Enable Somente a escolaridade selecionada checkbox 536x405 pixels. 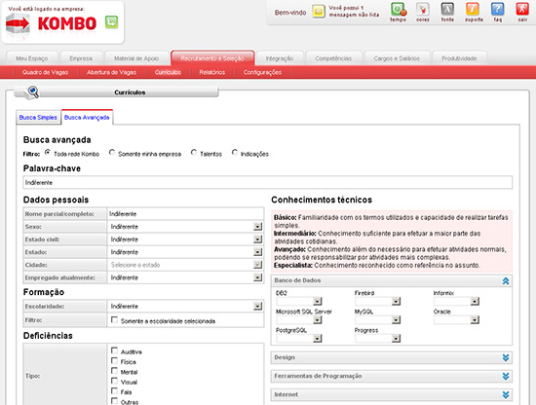(115, 320)
